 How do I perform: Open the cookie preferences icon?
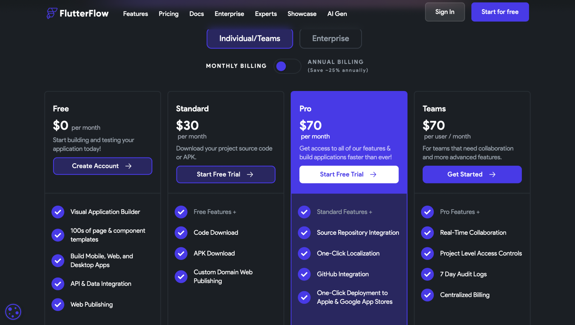[x=13, y=312]
